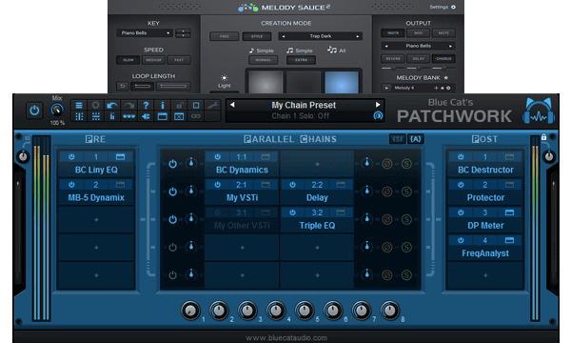Click the square window icon in toolbar top row

tap(196, 106)
